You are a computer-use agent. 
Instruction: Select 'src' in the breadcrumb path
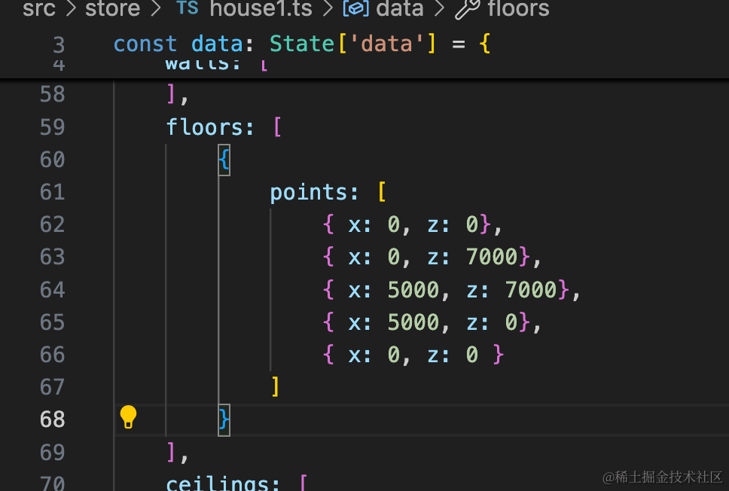tap(39, 8)
